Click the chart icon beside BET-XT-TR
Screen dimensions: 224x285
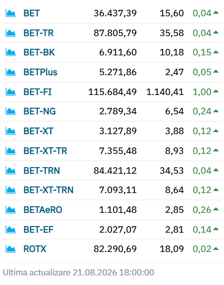pyautogui.click(x=11, y=151)
